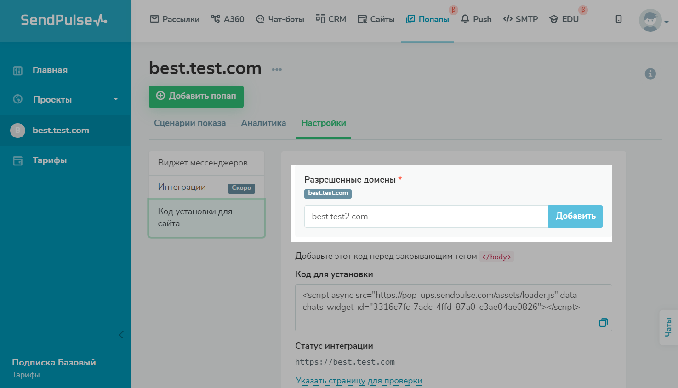Open the CRM section in top menu
This screenshot has width=678, height=388.
(x=331, y=19)
